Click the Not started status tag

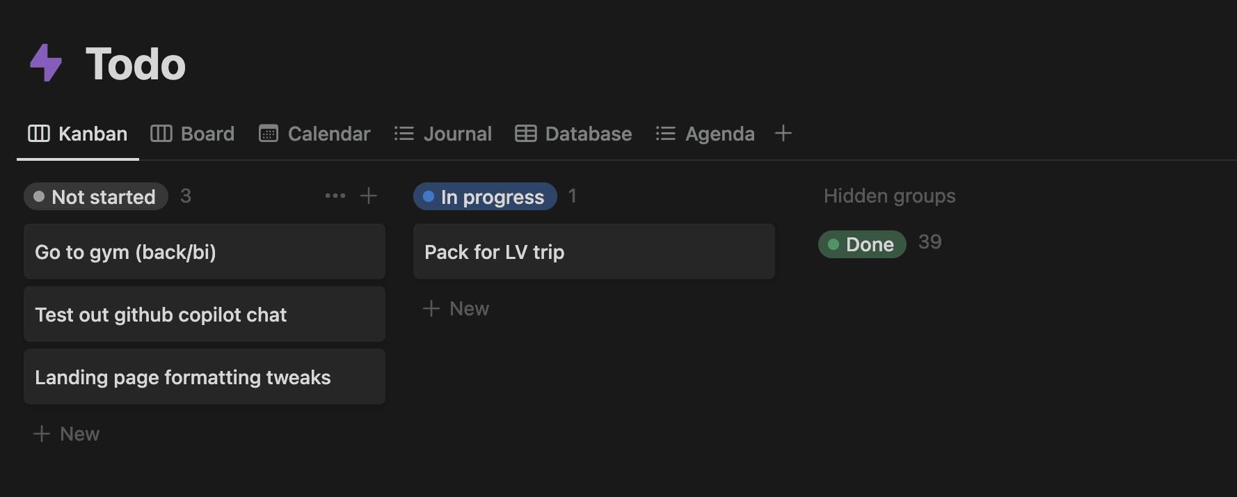point(96,196)
